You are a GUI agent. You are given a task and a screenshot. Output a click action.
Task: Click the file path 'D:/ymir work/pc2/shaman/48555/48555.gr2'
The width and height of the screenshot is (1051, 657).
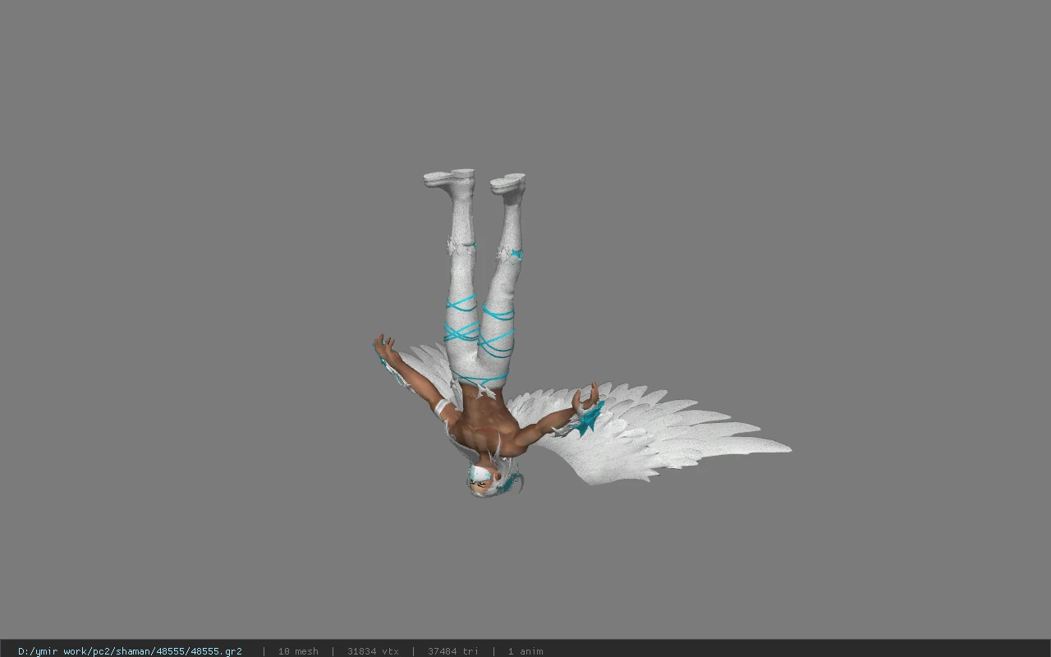pyautogui.click(x=130, y=651)
